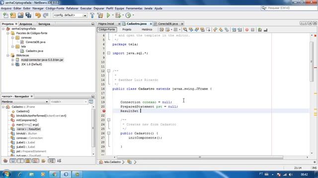Click the Pesquisar search field
The image size is (318, 178).
(289, 8)
